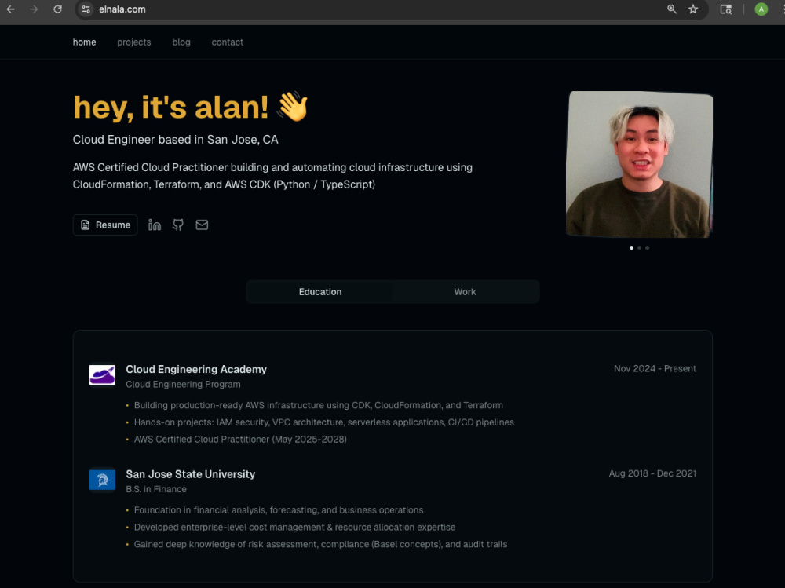Click the AWS Certified Cloud Practitioner intro paragraph
Image resolution: width=785 pixels, height=588 pixels.
coord(272,176)
